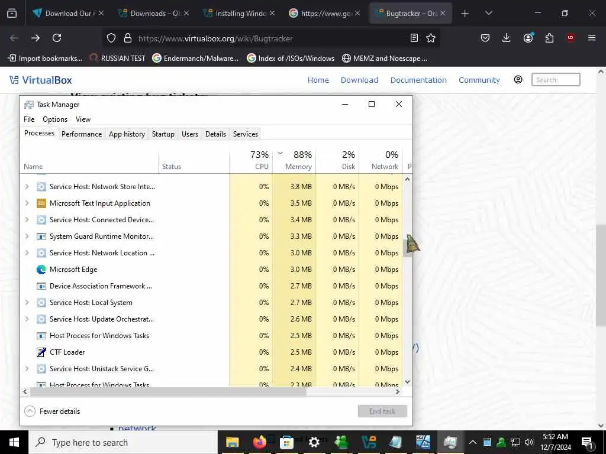Open the Pocket save icon
The image size is (606, 454).
coord(485,38)
